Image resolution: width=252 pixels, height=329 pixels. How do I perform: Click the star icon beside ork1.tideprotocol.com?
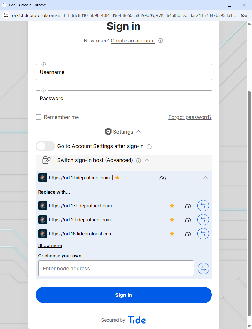point(117,178)
